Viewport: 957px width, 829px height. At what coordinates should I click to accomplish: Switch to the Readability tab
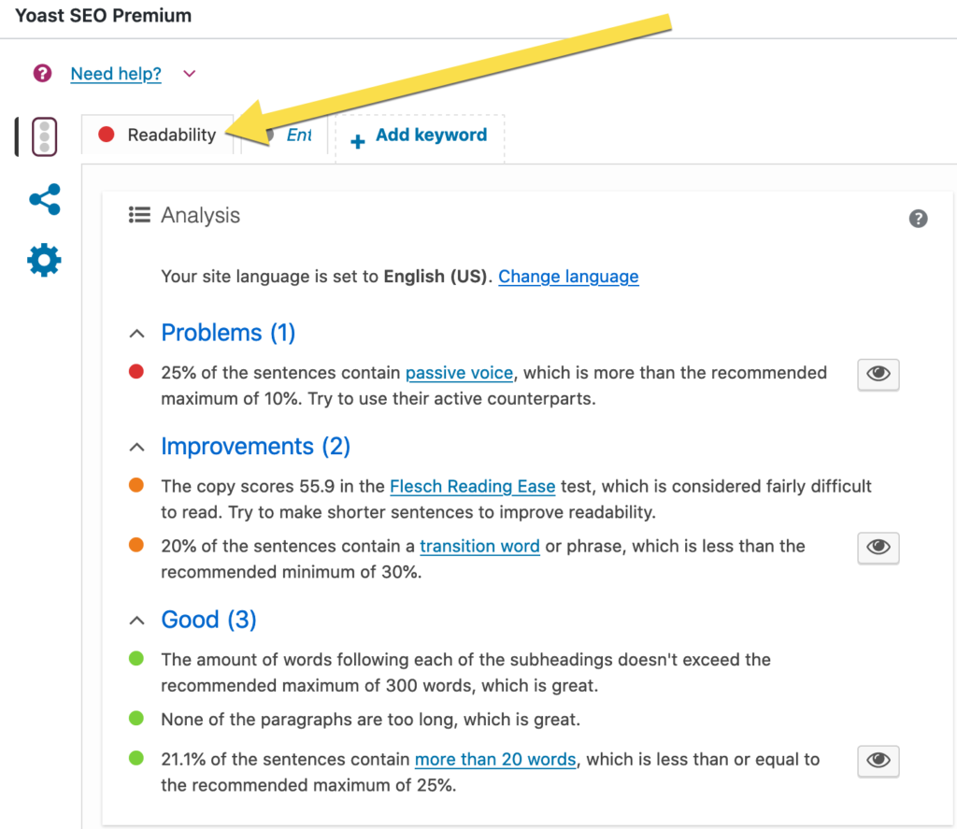(173, 135)
